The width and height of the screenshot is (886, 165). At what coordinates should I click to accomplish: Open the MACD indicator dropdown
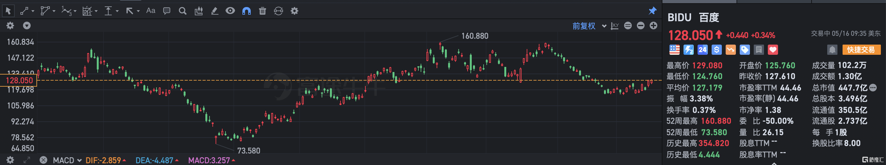click(x=67, y=160)
